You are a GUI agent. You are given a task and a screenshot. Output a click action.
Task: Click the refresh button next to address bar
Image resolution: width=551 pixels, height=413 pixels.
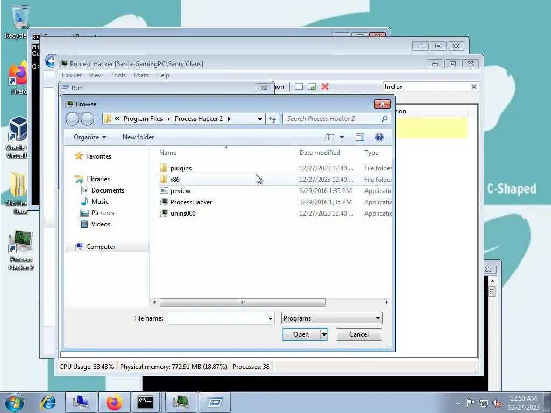coord(272,119)
